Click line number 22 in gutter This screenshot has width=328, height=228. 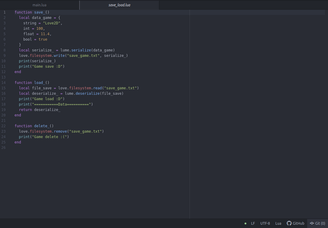point(4,126)
